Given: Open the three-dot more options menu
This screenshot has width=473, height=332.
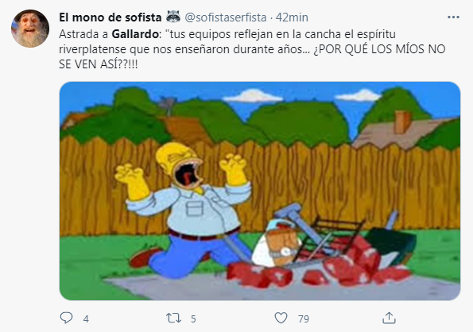Looking at the screenshot, I should (x=453, y=17).
